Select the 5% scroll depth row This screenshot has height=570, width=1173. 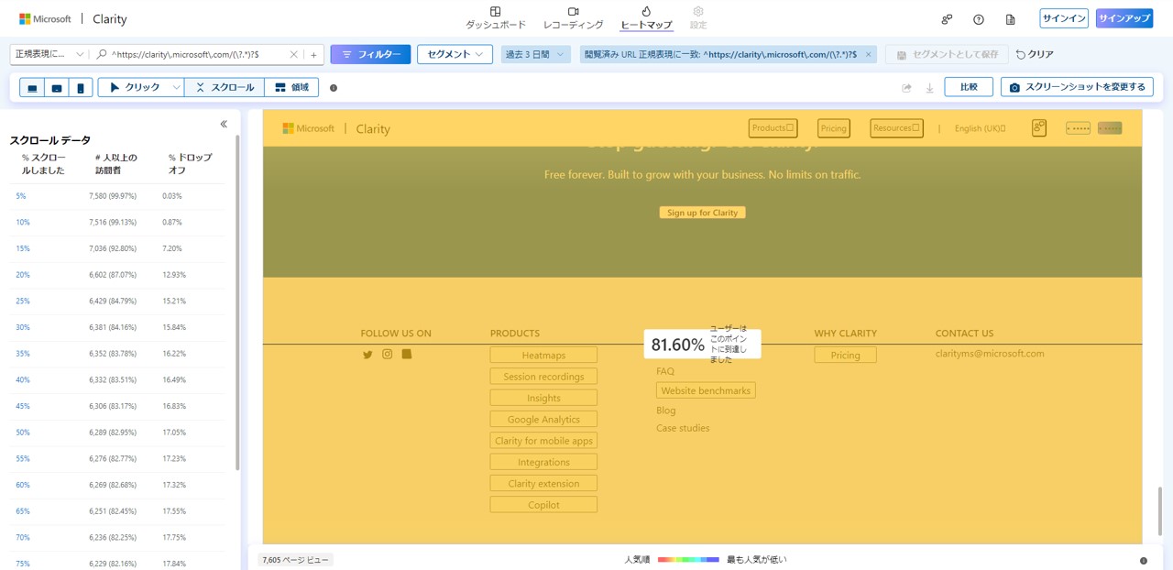click(116, 196)
